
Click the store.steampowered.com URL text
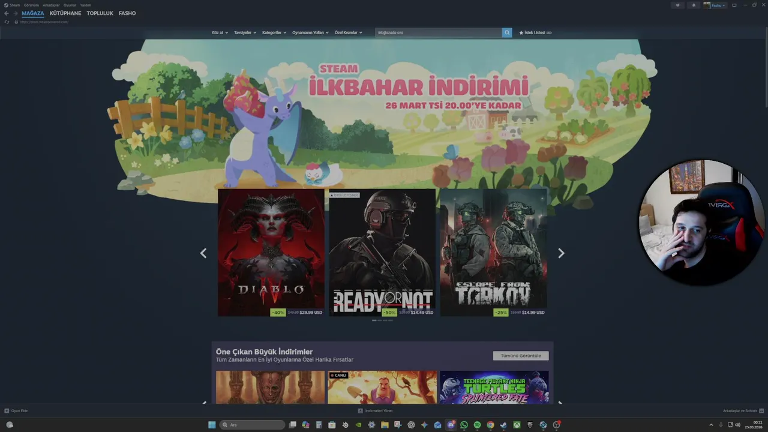(44, 22)
